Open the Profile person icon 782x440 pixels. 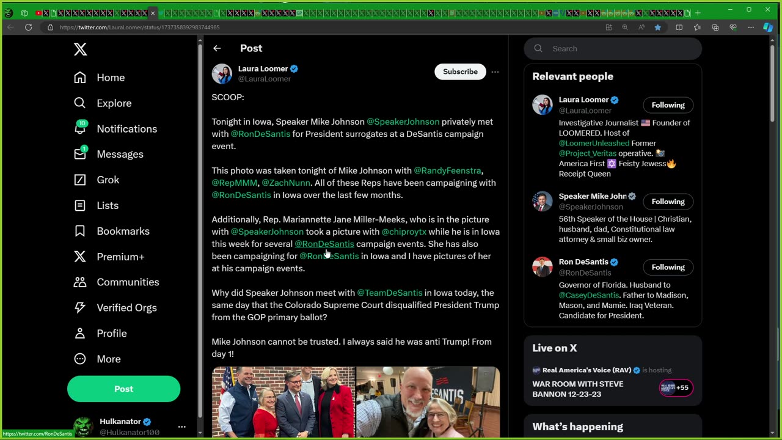80,333
